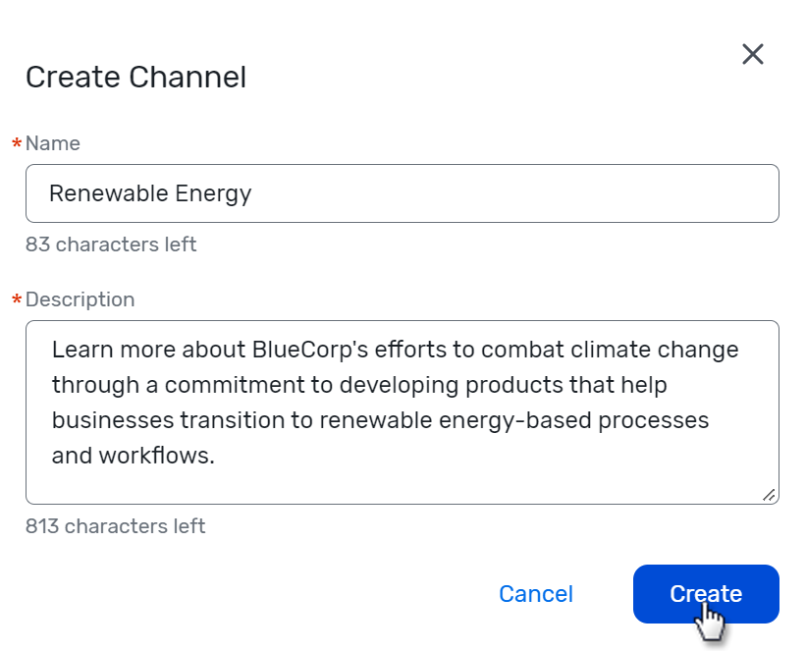The image size is (806, 651).
Task: Click the Create button
Action: pos(706,593)
